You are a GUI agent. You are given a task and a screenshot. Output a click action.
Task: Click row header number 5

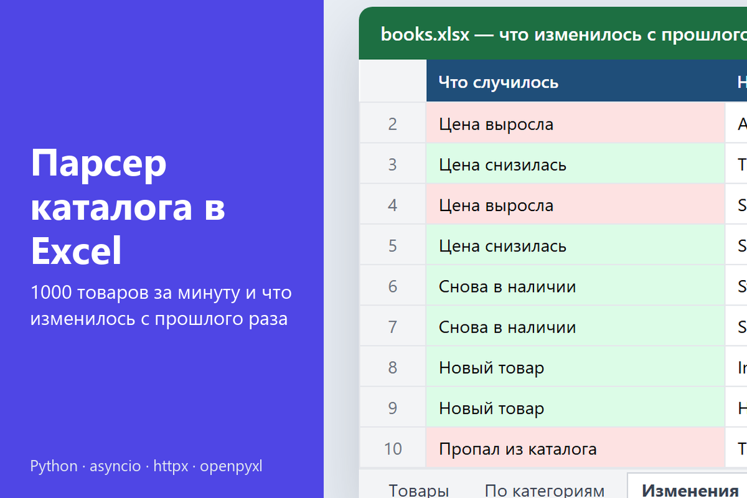coord(393,246)
